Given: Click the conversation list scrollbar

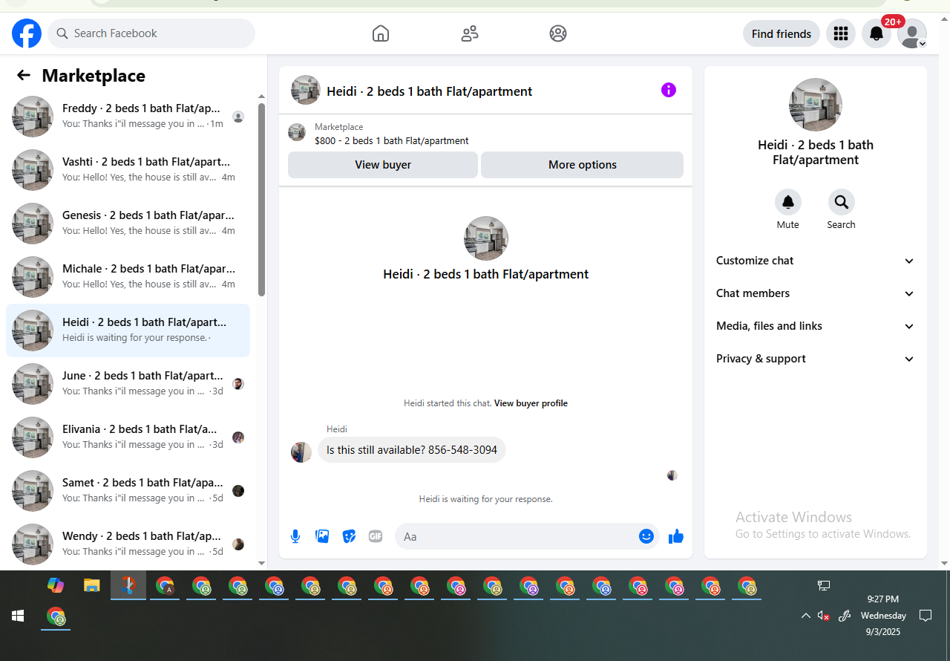Looking at the screenshot, I should click(261, 200).
